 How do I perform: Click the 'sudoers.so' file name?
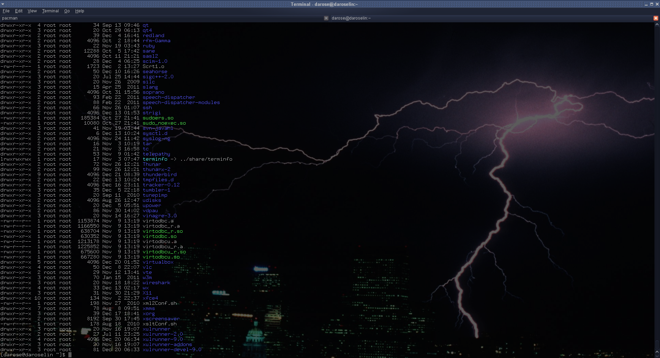[x=158, y=118]
